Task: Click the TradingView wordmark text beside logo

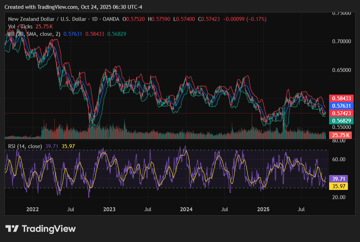Action: coord(49,229)
